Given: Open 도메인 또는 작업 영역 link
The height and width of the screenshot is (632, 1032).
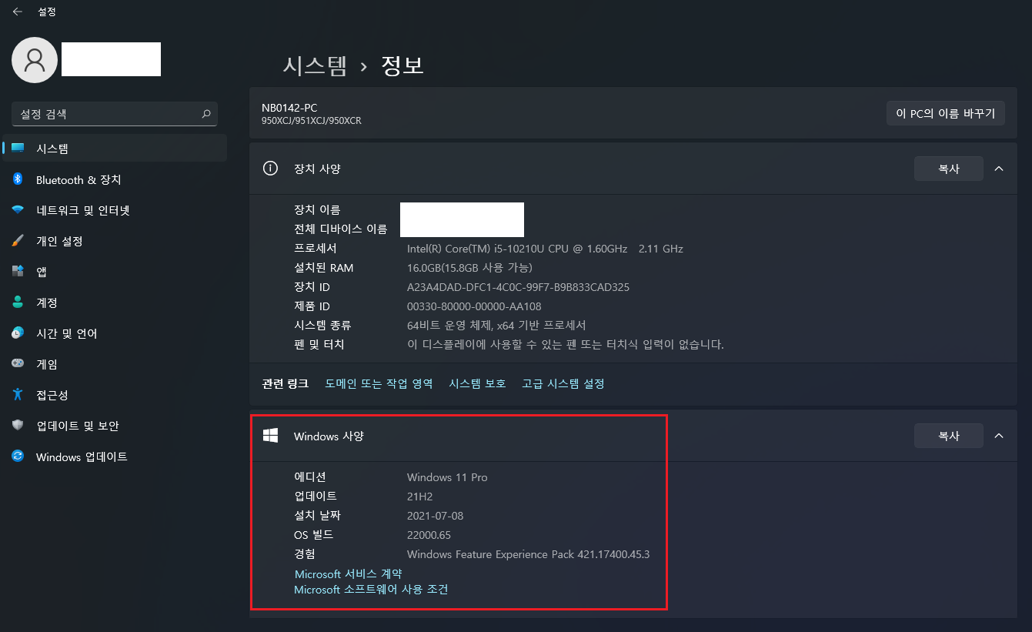Looking at the screenshot, I should click(x=379, y=383).
